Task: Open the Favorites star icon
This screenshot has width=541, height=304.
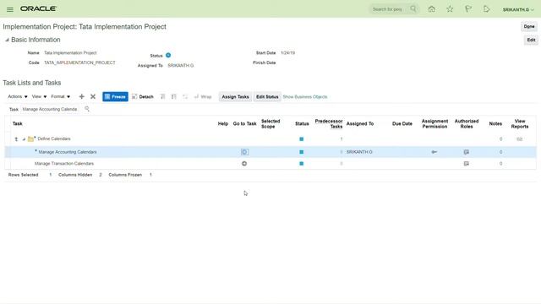Action: point(450,9)
